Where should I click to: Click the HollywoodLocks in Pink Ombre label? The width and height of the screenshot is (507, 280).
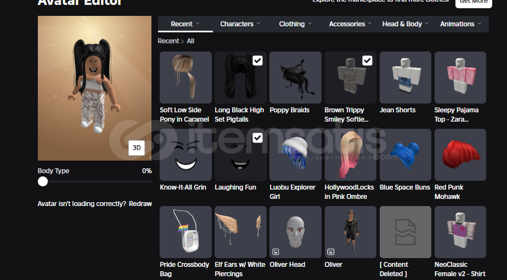pos(349,192)
